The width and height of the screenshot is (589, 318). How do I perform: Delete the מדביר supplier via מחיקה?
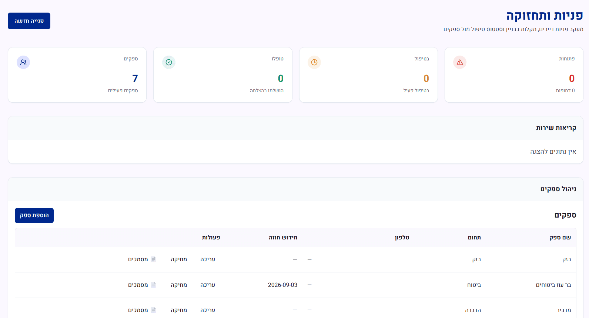click(179, 310)
